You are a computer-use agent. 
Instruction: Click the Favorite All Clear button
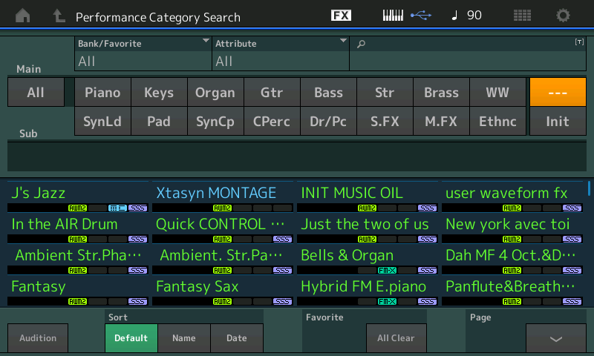click(x=396, y=338)
